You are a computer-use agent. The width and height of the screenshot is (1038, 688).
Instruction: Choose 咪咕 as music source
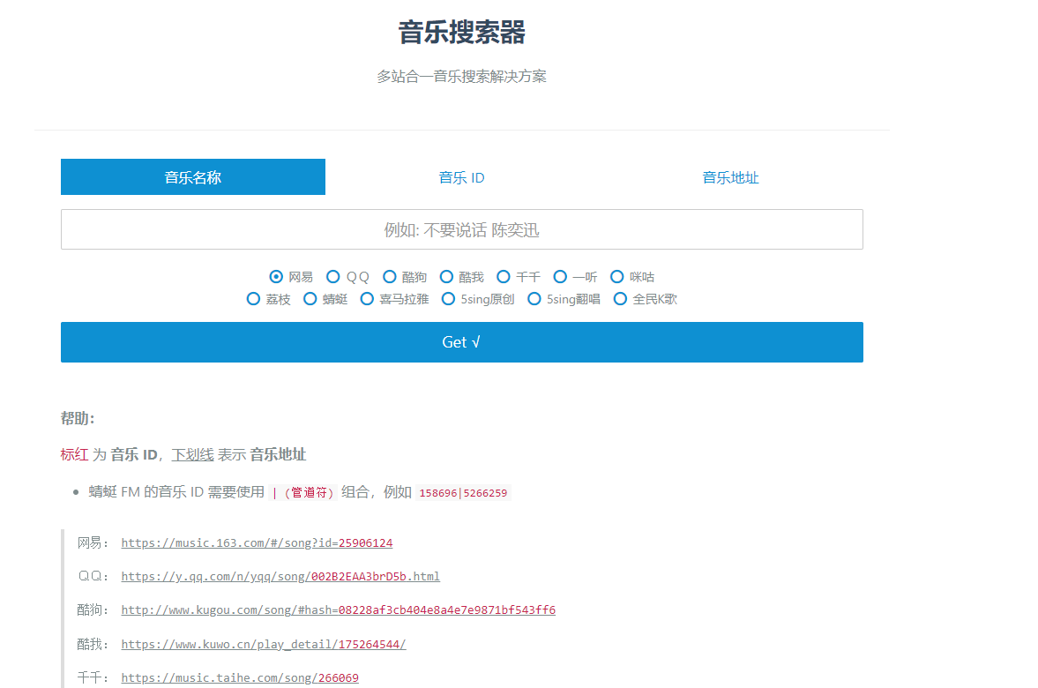point(617,277)
